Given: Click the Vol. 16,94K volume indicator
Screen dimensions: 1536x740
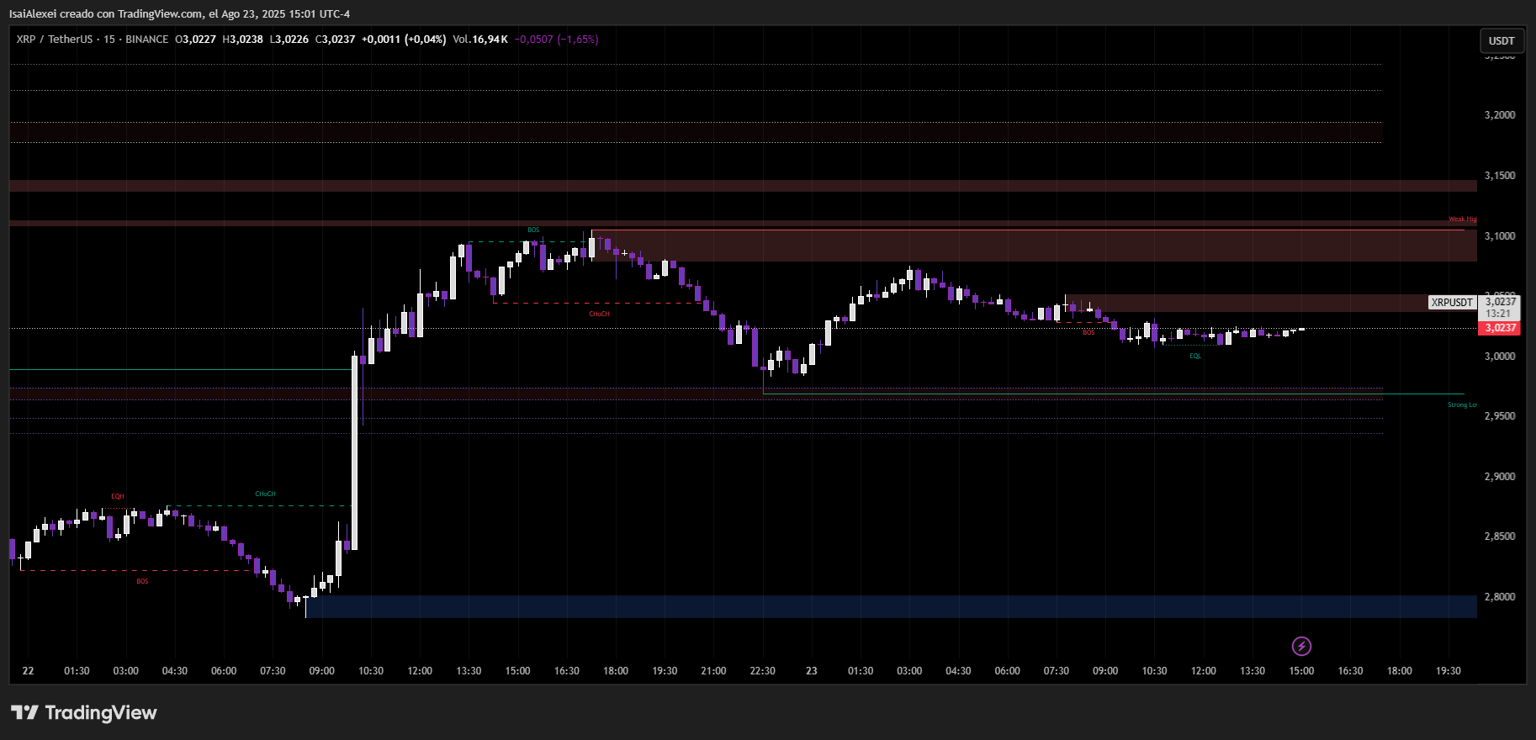Looking at the screenshot, I should click(x=479, y=40).
